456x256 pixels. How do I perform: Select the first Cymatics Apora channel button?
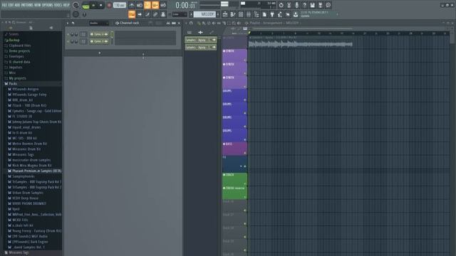click(x=99, y=34)
